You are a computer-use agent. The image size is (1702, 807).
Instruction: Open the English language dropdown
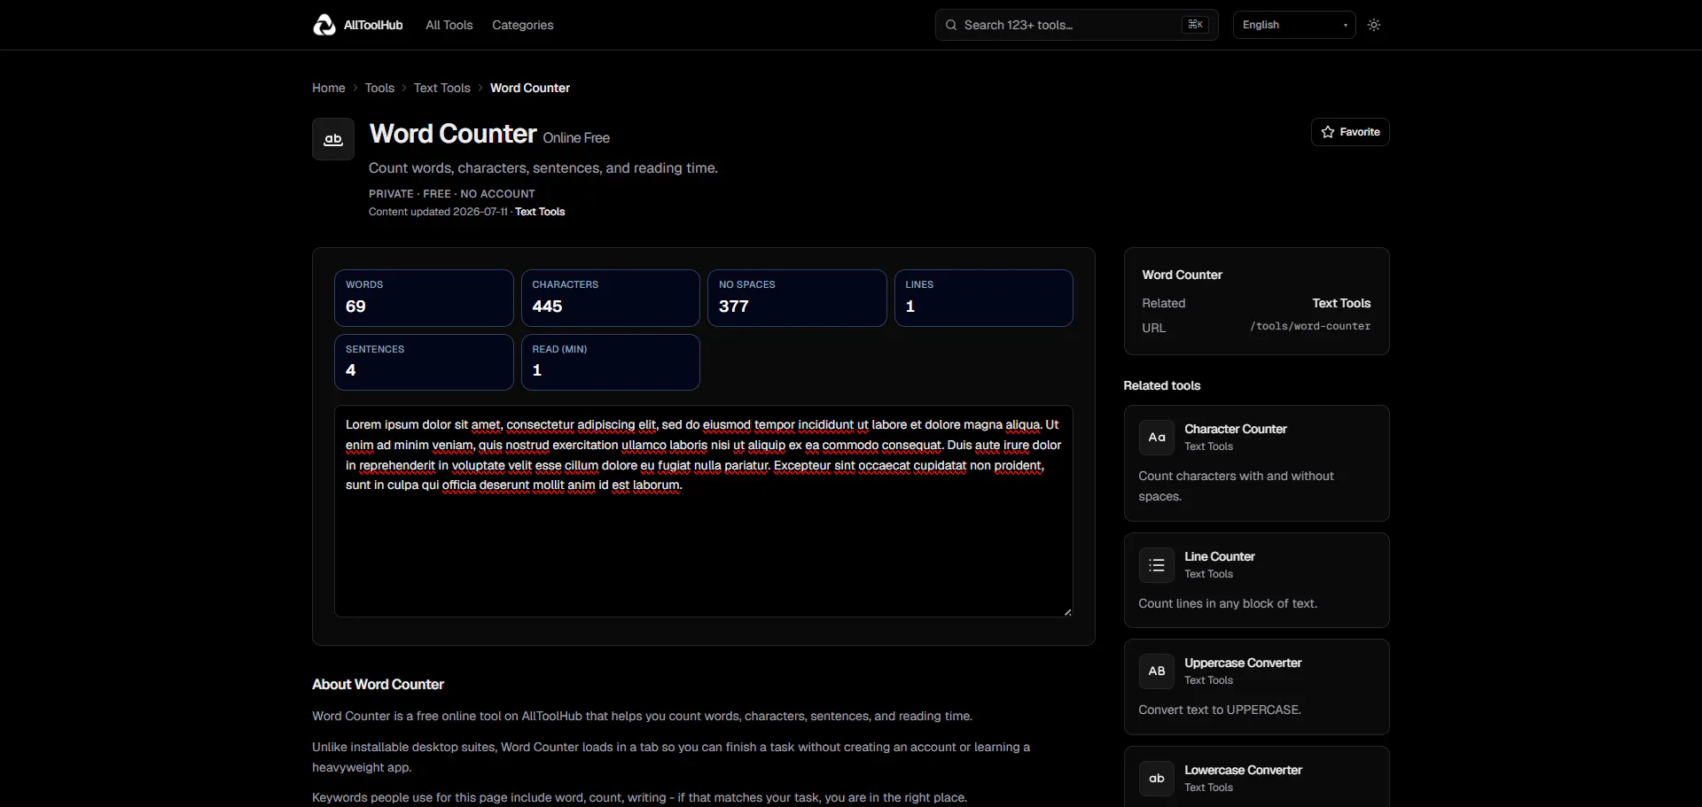click(x=1294, y=25)
